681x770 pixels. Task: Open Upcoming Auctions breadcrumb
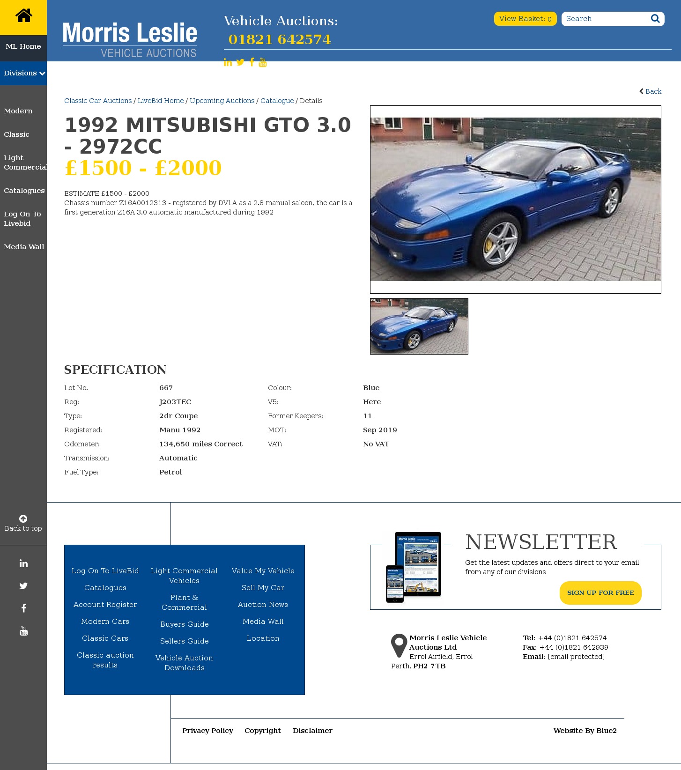222,101
